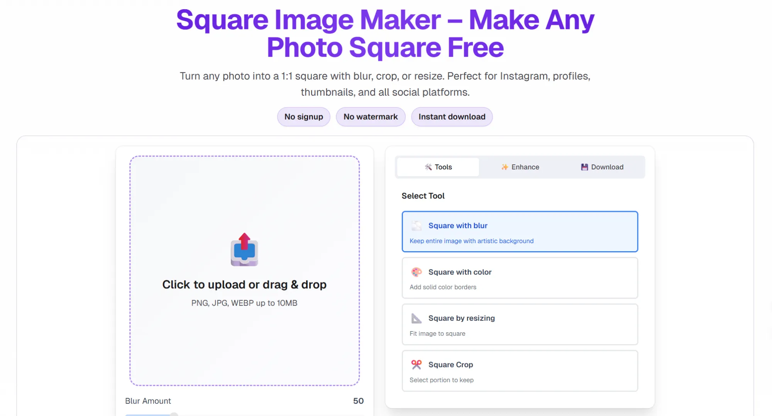
Task: Choose the Square Crop tool
Action: pyautogui.click(x=520, y=371)
